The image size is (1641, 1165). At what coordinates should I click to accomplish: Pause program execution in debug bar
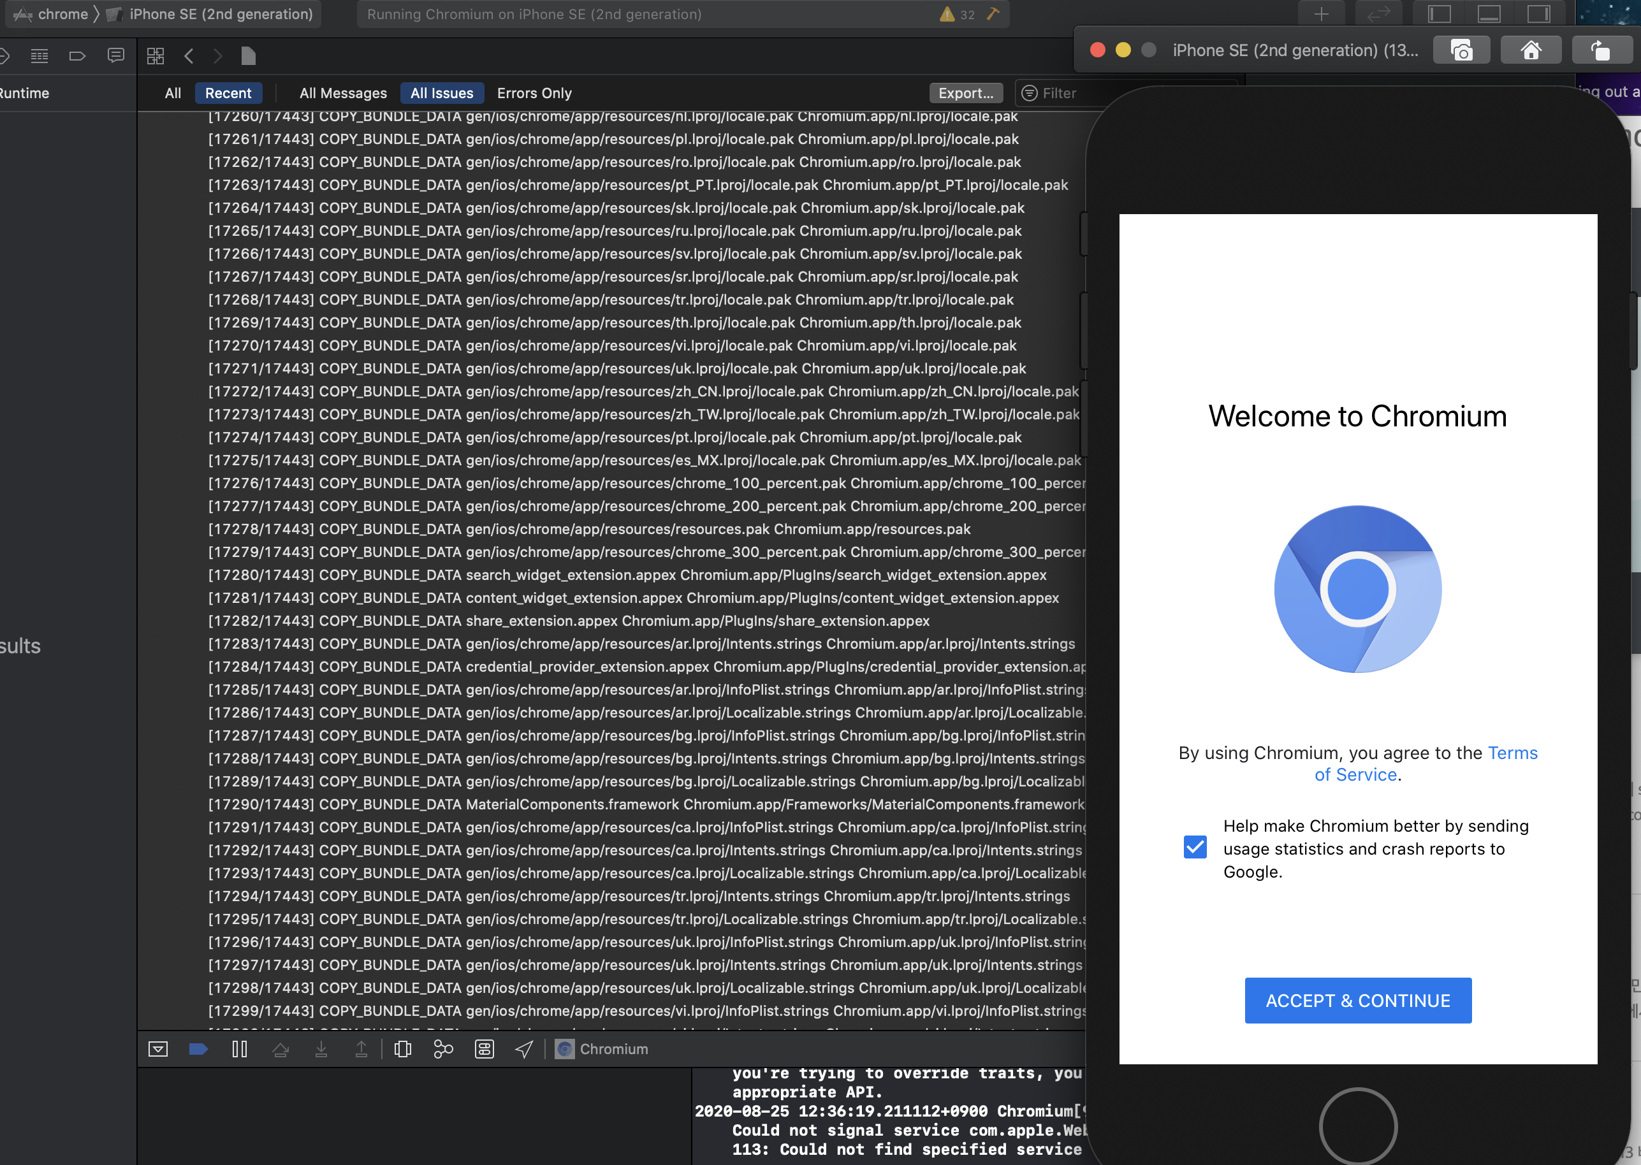click(x=240, y=1049)
